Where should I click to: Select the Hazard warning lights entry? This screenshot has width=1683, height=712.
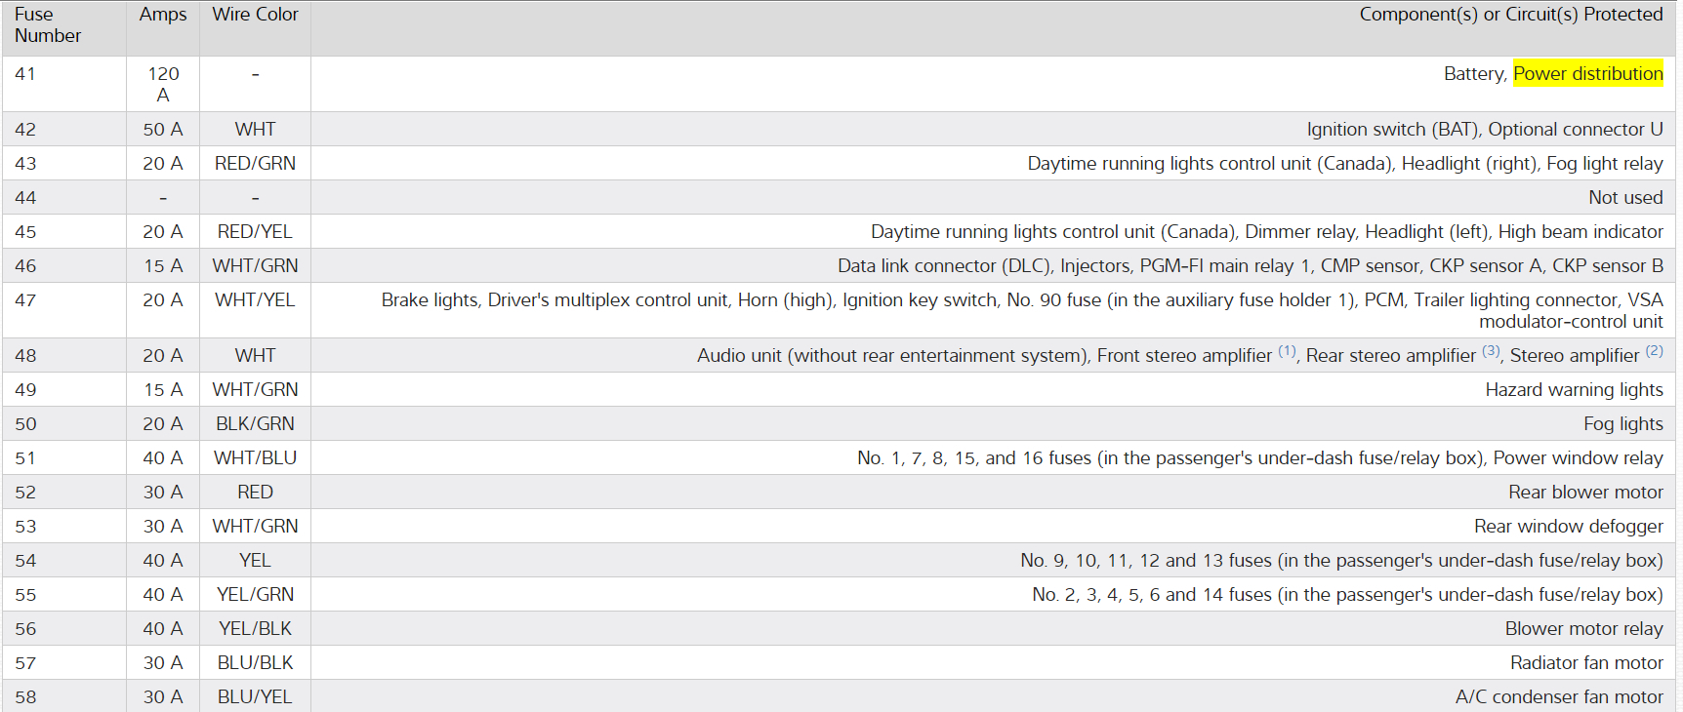pyautogui.click(x=1574, y=390)
